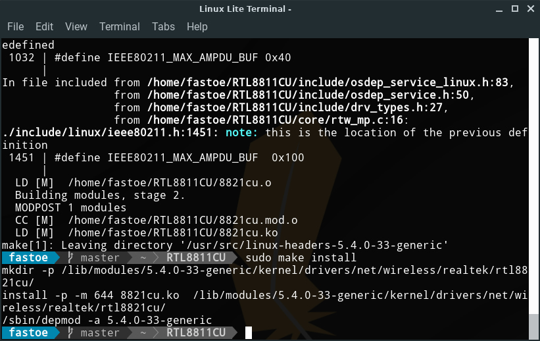Click the terminal cursor block at prompt
Screen dimensions: 540x341
pyautogui.click(x=249, y=332)
